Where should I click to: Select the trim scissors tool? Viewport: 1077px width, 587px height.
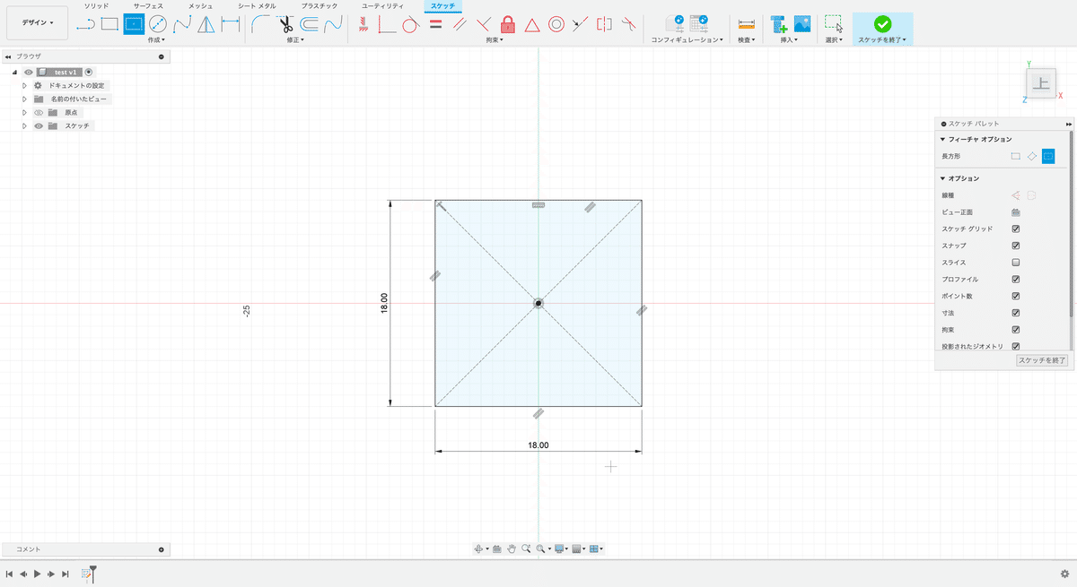(285, 24)
